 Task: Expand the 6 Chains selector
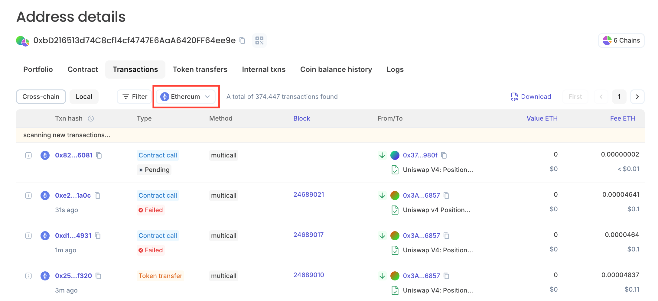point(621,40)
